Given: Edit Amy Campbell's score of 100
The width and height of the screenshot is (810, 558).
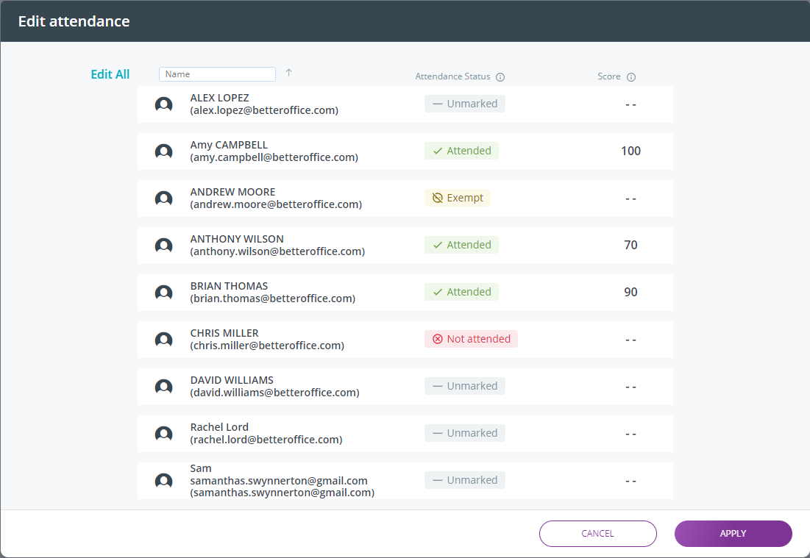Looking at the screenshot, I should coord(630,151).
